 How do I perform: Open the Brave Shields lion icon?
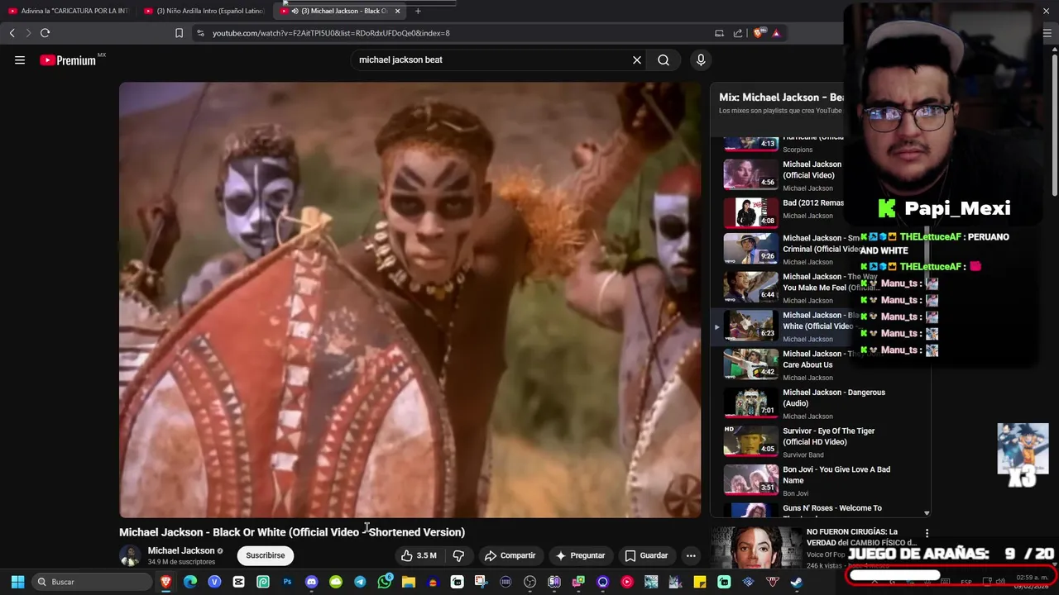tap(758, 33)
